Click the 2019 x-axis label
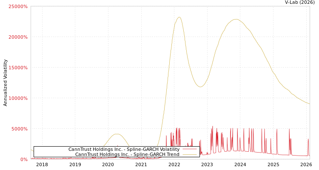Image resolution: width=319 pixels, height=170 pixels. pos(75,164)
